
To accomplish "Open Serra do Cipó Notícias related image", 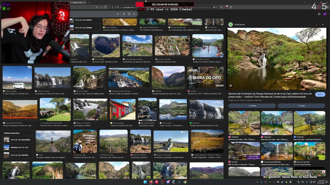I will pos(309,151).
